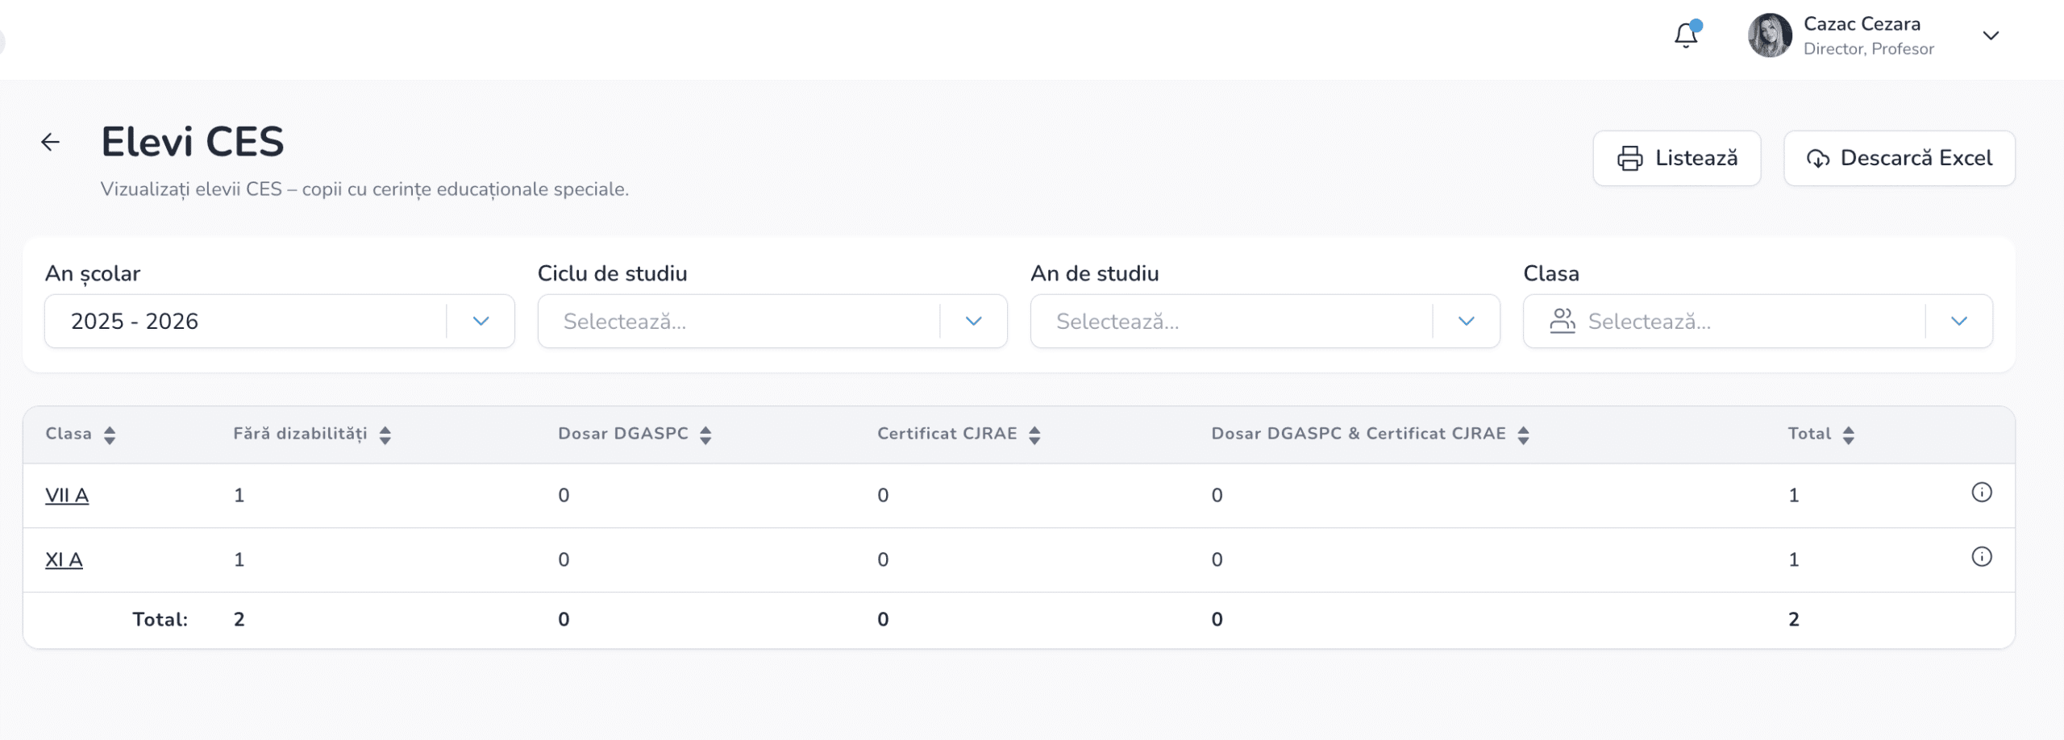Open the VII A class link
This screenshot has height=740, width=2064.
pos(67,495)
